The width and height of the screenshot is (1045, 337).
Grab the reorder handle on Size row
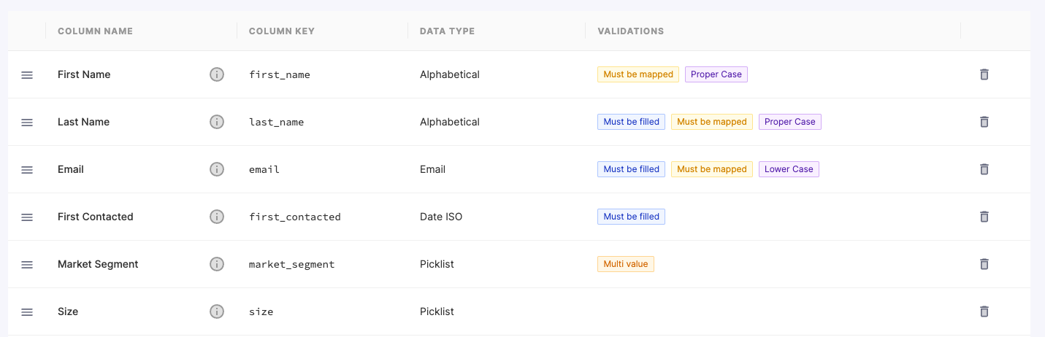coord(27,311)
